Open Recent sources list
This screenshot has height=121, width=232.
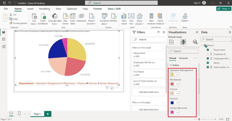pyautogui.click(x=91, y=19)
